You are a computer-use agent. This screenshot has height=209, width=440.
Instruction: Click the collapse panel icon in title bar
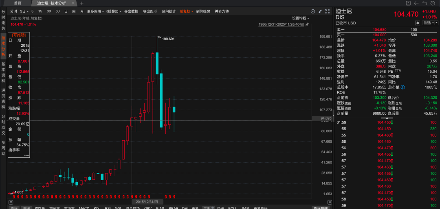tap(408, 3)
